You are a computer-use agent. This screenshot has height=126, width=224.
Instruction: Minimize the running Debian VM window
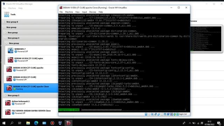[171, 8]
